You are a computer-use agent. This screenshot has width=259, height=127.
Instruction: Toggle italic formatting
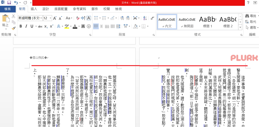(26, 26)
